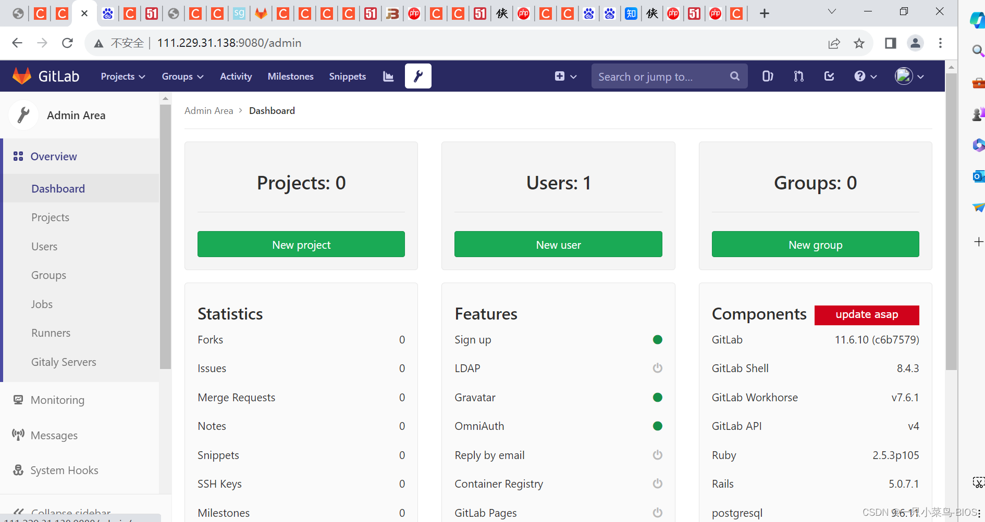The width and height of the screenshot is (985, 522).
Task: Toggle the Container Registry feature
Action: (657, 483)
